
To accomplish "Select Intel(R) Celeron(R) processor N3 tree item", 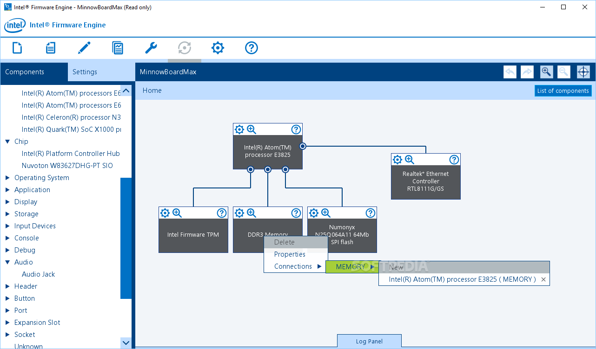I will [71, 117].
